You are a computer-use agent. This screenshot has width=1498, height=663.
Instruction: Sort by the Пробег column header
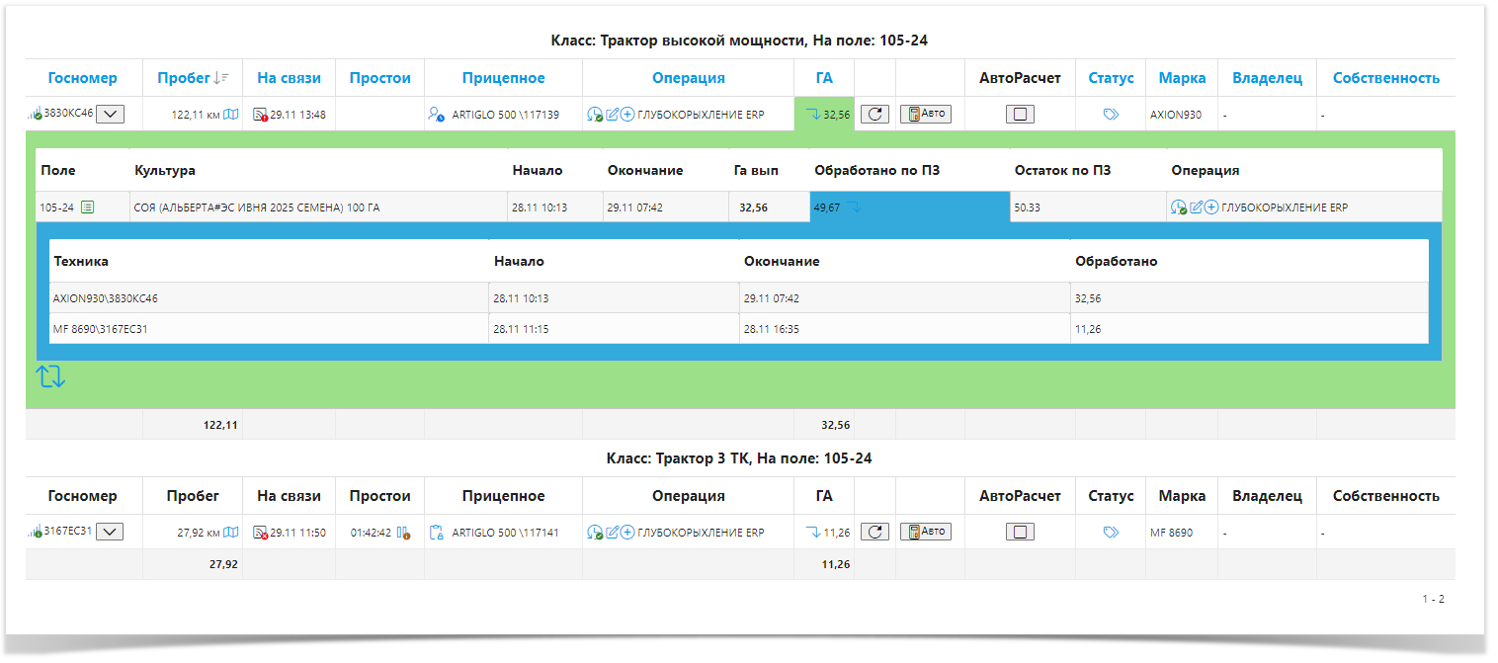[185, 78]
